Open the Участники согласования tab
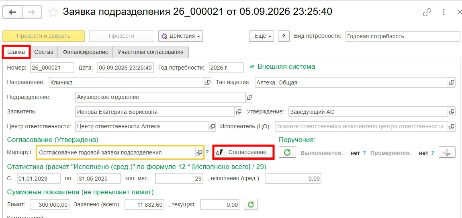 (151, 52)
